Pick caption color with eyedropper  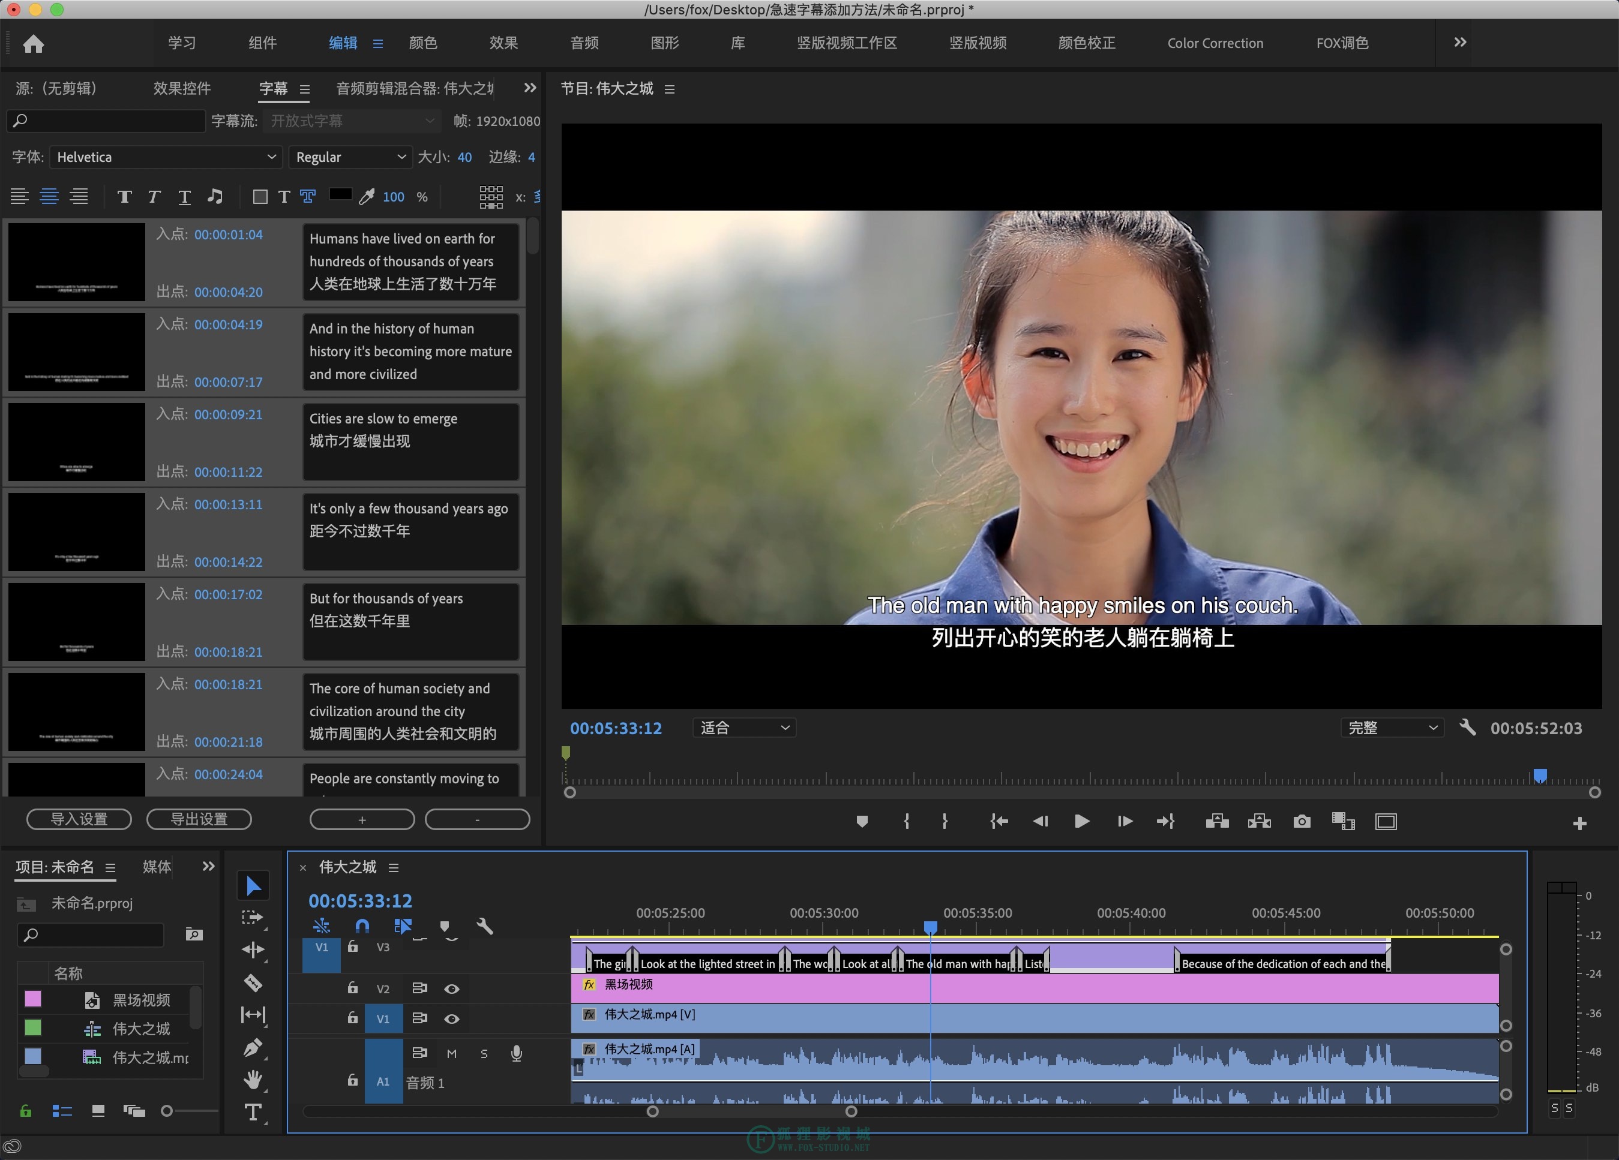click(367, 197)
